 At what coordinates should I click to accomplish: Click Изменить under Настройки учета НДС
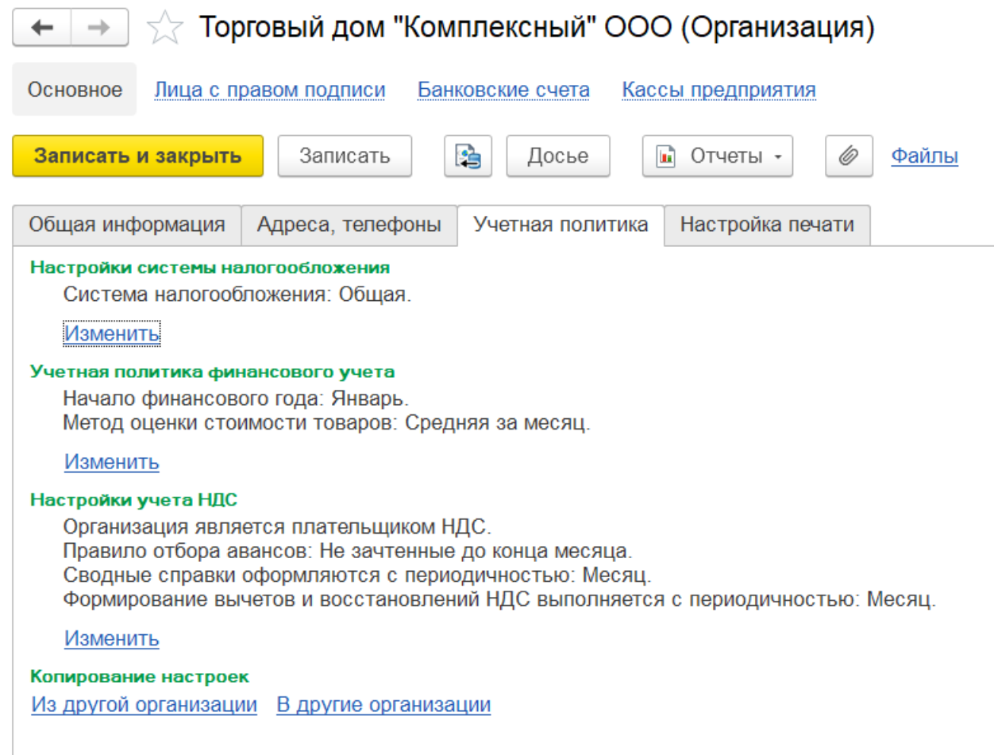click(112, 638)
